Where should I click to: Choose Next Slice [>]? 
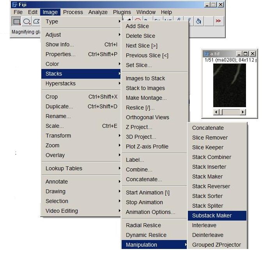click(x=154, y=46)
